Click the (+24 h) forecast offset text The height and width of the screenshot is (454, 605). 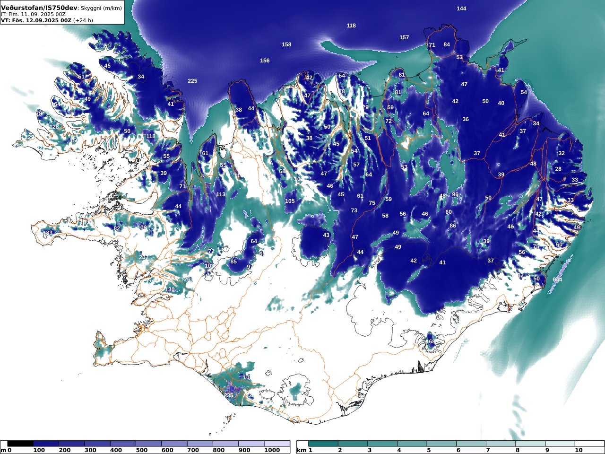(x=83, y=20)
